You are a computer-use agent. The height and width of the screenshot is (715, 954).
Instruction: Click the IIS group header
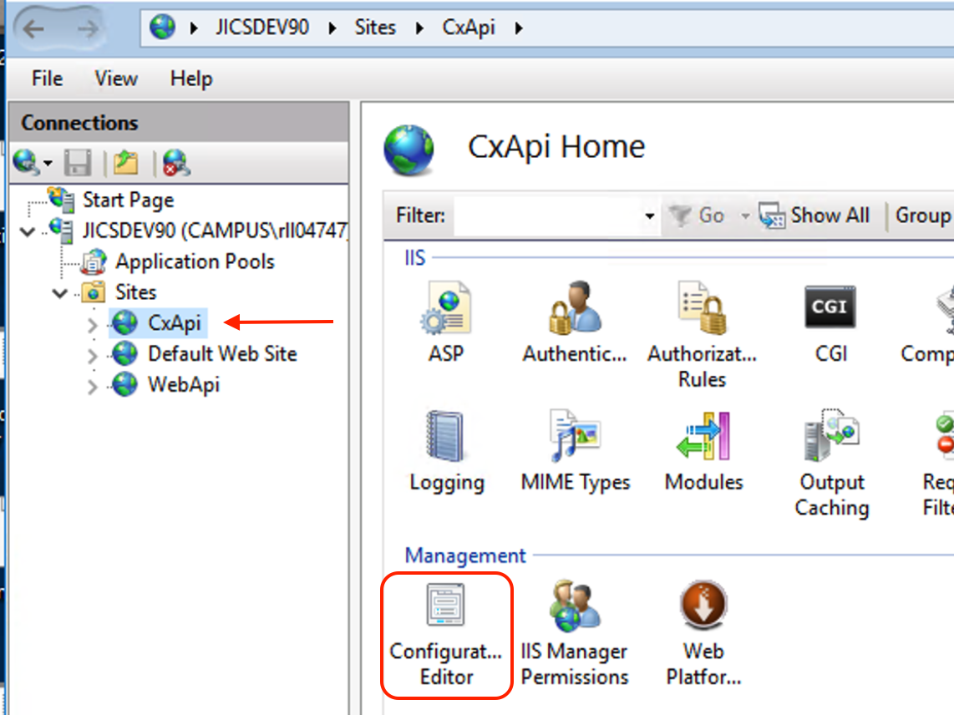point(415,258)
